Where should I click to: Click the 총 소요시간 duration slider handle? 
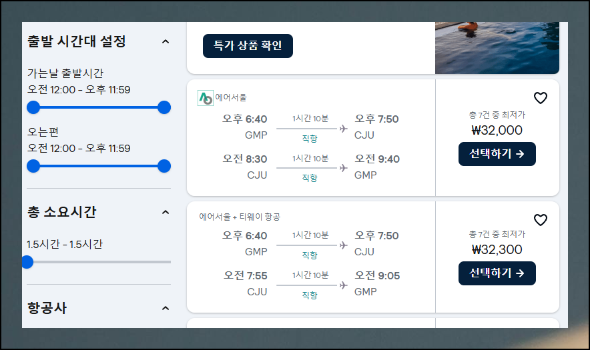pyautogui.click(x=27, y=262)
